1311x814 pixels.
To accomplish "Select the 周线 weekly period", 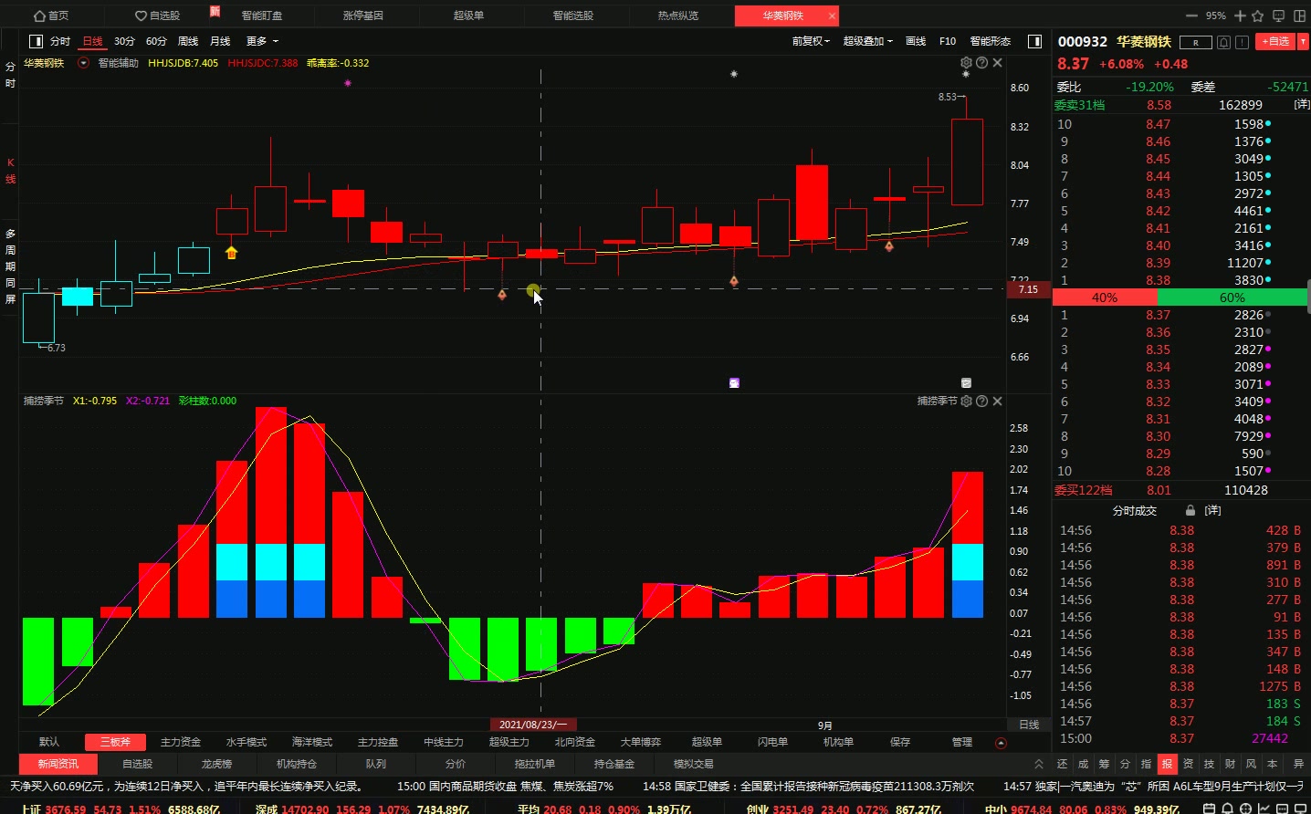I will click(188, 41).
